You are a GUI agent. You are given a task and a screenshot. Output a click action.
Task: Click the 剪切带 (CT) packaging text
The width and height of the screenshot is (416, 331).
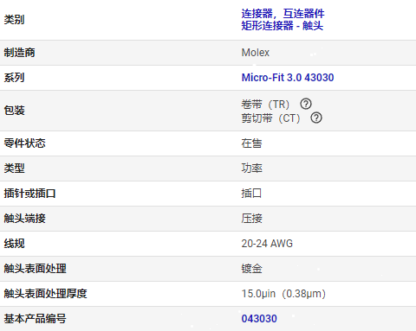tap(271, 118)
